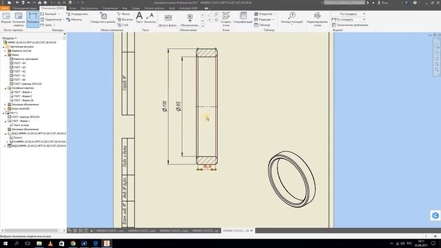Open Редактирование слоев layer editor

click(x=317, y=19)
